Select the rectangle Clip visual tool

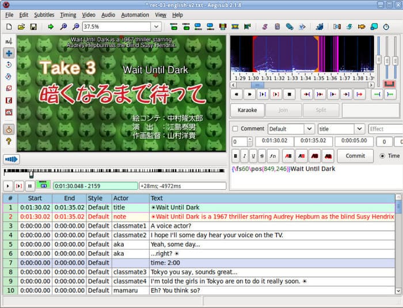pyautogui.click(x=9, y=100)
